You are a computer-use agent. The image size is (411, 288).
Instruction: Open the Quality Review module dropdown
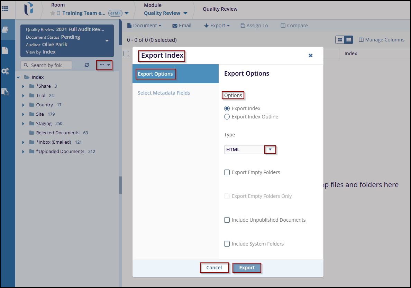166,13
